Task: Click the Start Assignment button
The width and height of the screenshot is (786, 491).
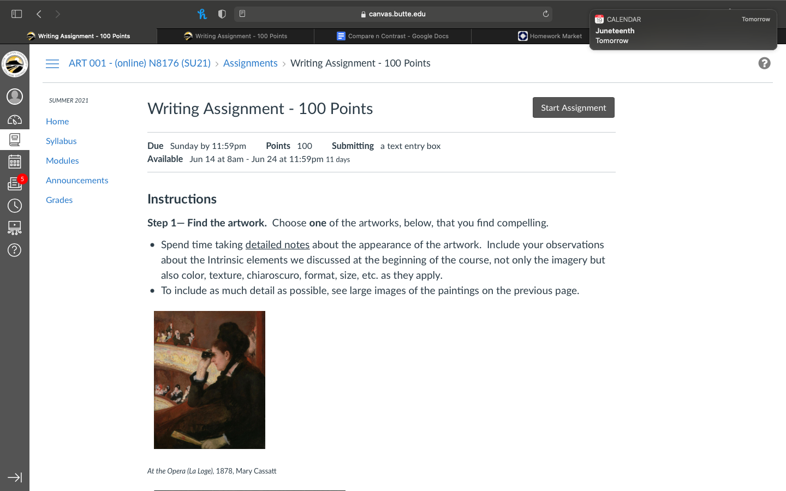Action: click(x=574, y=107)
